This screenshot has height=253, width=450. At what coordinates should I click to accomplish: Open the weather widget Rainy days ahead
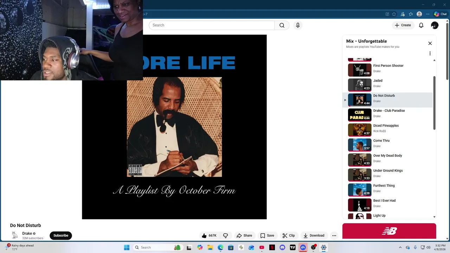20,247
